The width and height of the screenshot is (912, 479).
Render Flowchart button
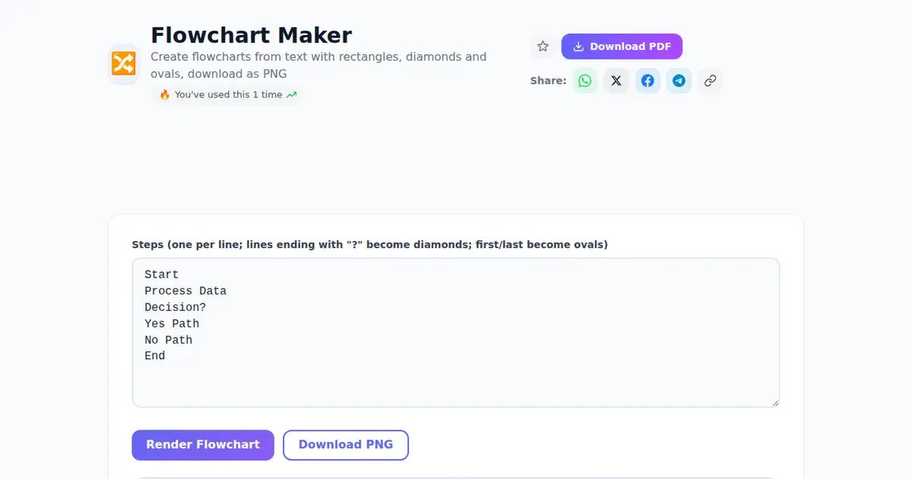pyautogui.click(x=203, y=445)
